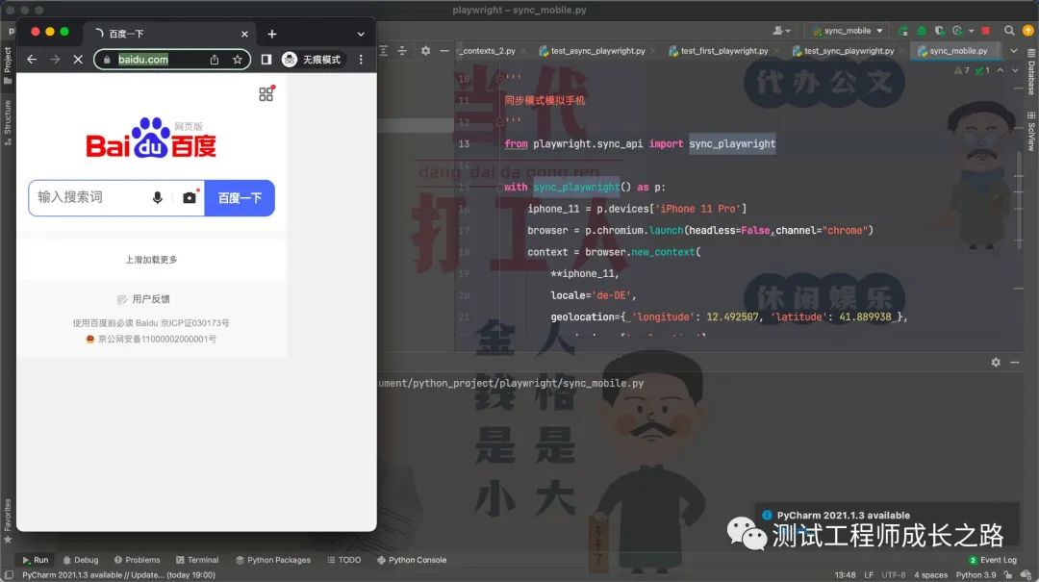
Task: Click 上滑加载更多 on the Baidu page
Action: tap(151, 260)
